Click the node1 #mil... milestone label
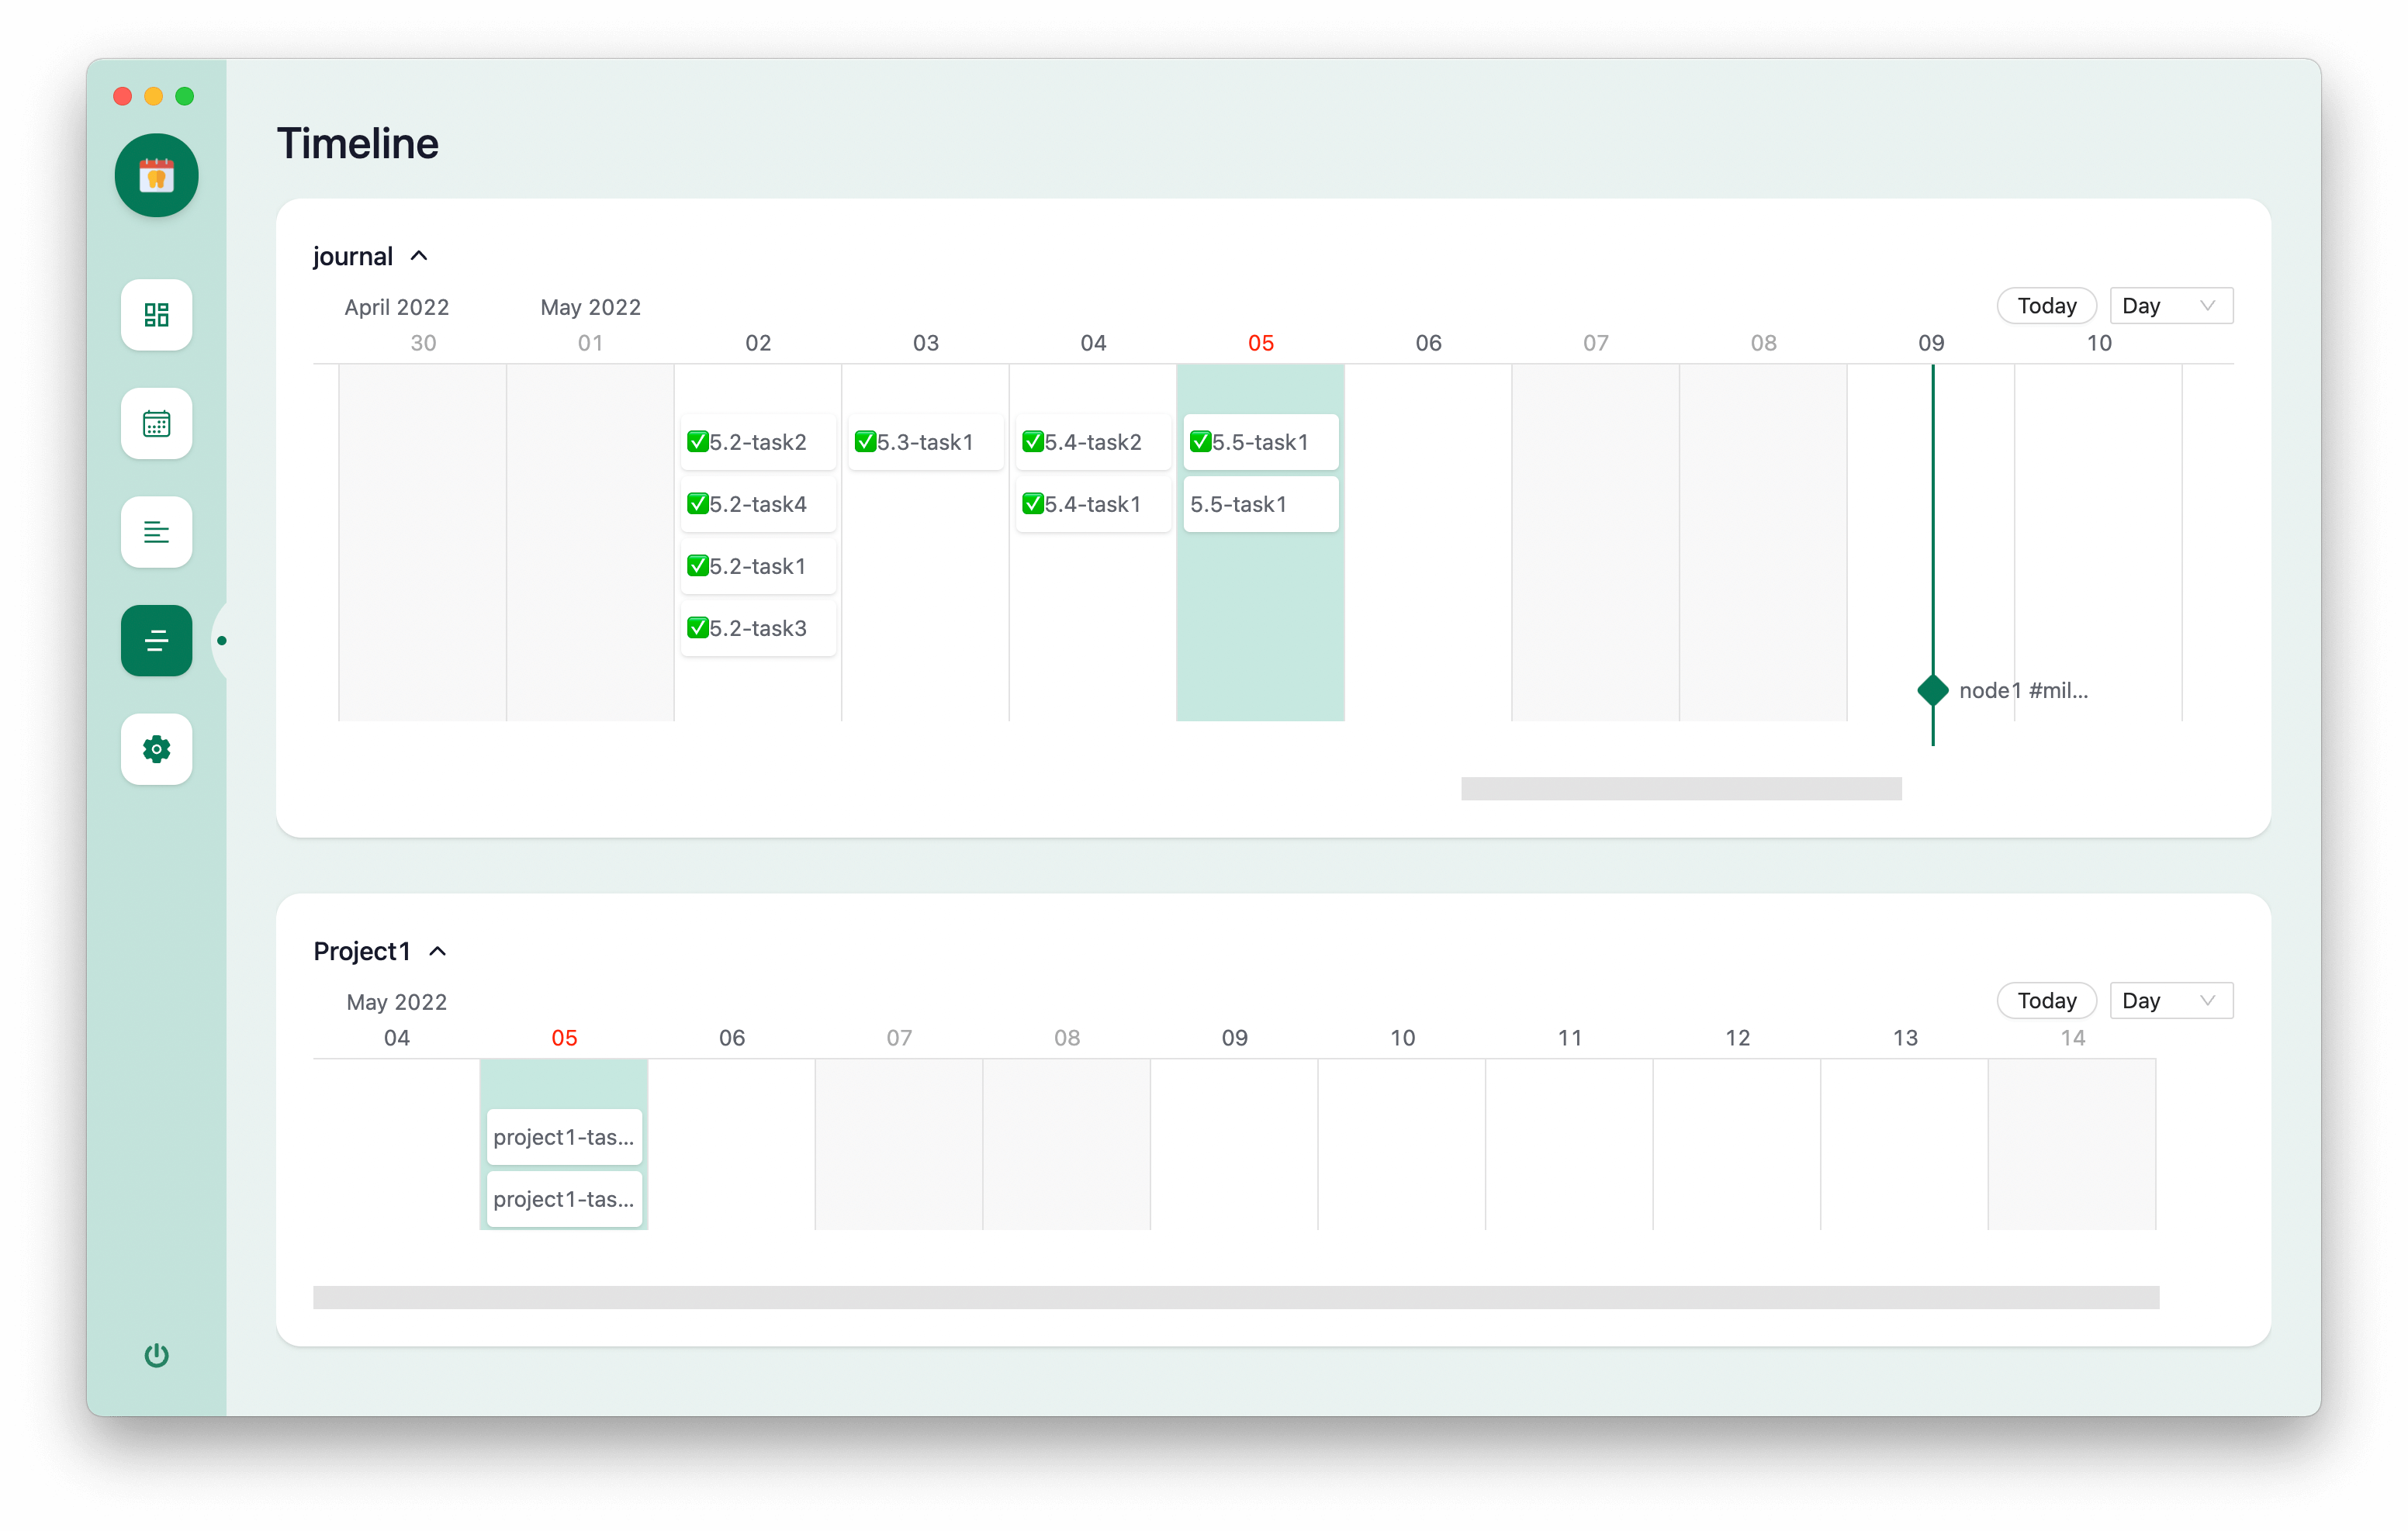The height and width of the screenshot is (1531, 2408). (2023, 690)
